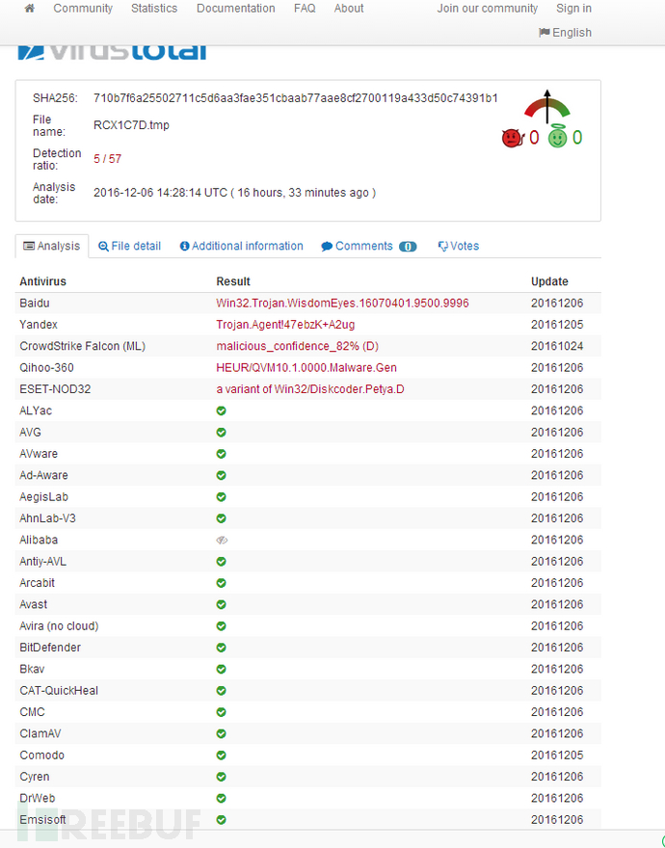This screenshot has height=848, width=665.
Task: Click the green check in DrWeb row
Action: coord(222,798)
